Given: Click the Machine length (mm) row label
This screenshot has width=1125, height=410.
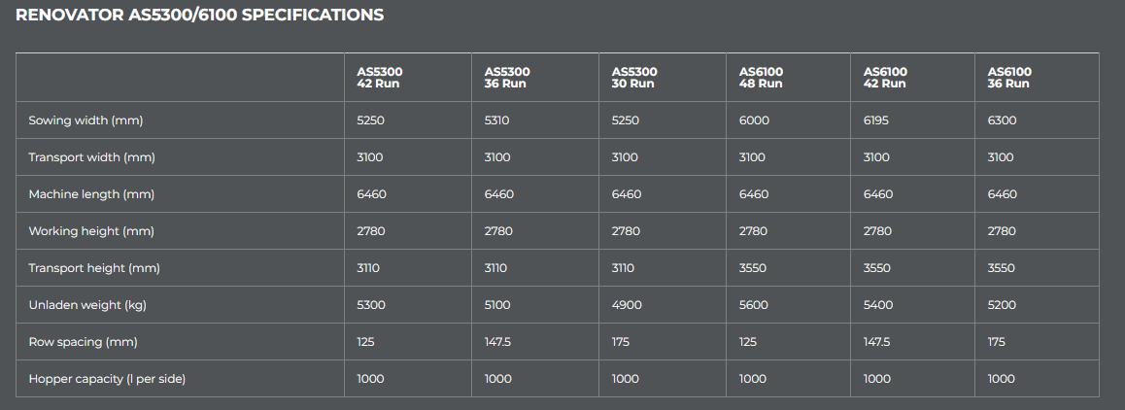Looking at the screenshot, I should (91, 194).
